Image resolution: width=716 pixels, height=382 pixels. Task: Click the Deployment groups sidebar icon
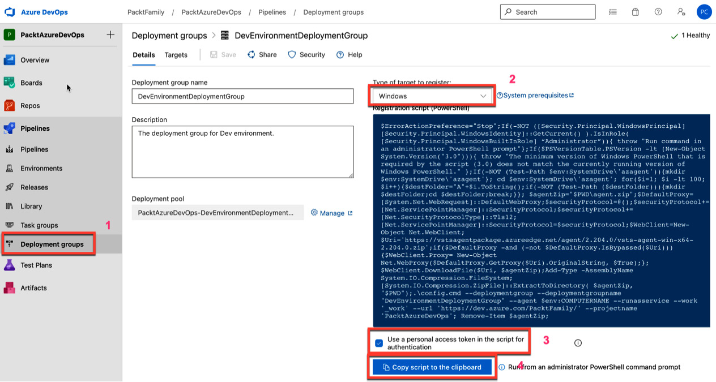click(9, 244)
